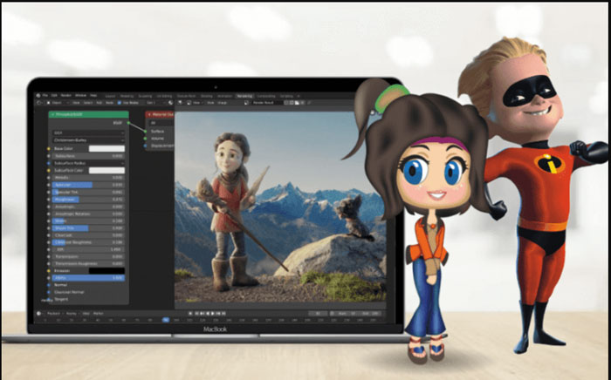The image size is (611, 380).
Task: Open the timeline Marker menu
Action: 98,314
